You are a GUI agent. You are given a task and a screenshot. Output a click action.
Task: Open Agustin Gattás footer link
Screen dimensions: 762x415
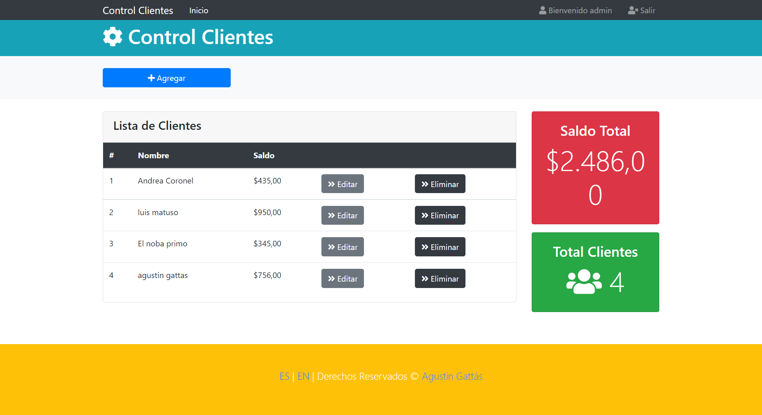[x=452, y=377]
